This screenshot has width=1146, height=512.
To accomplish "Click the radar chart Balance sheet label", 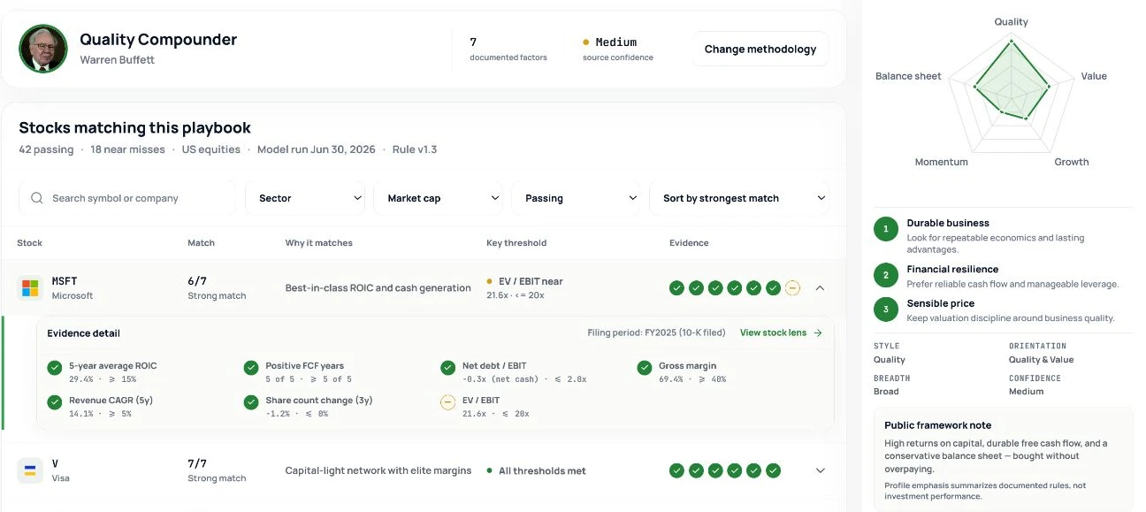I will click(x=908, y=76).
